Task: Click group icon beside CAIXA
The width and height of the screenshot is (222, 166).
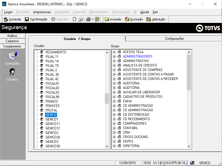Action: [x=119, y=101]
